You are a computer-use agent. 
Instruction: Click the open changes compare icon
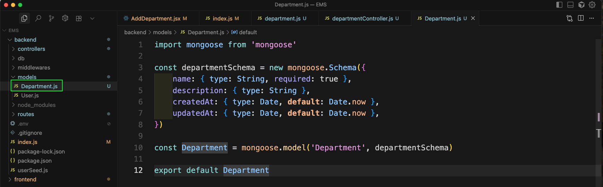tap(569, 18)
